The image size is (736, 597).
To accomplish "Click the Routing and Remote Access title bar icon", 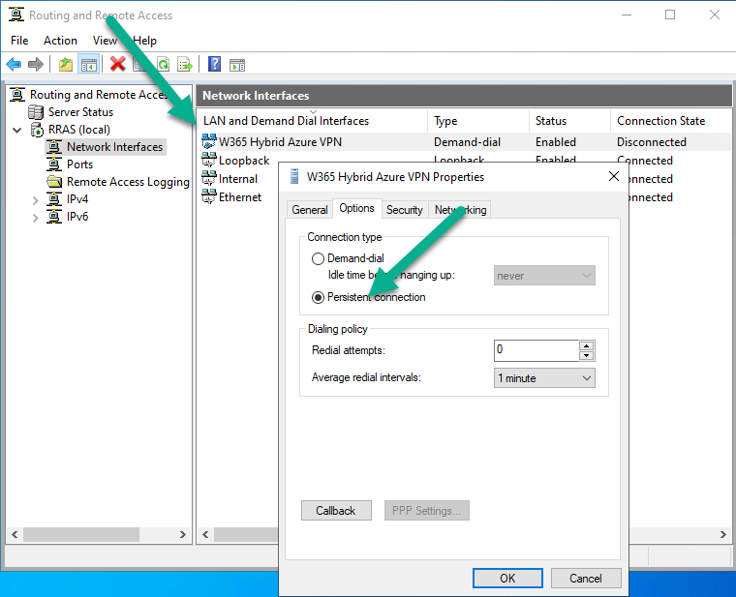I will tap(15, 15).
